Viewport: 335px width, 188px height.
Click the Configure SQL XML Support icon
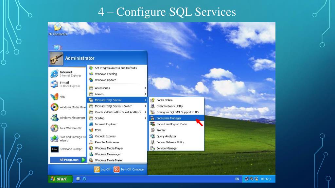coord(152,112)
